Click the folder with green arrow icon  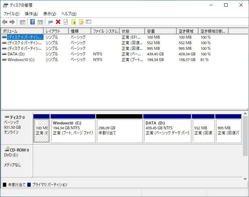(x=74, y=22)
